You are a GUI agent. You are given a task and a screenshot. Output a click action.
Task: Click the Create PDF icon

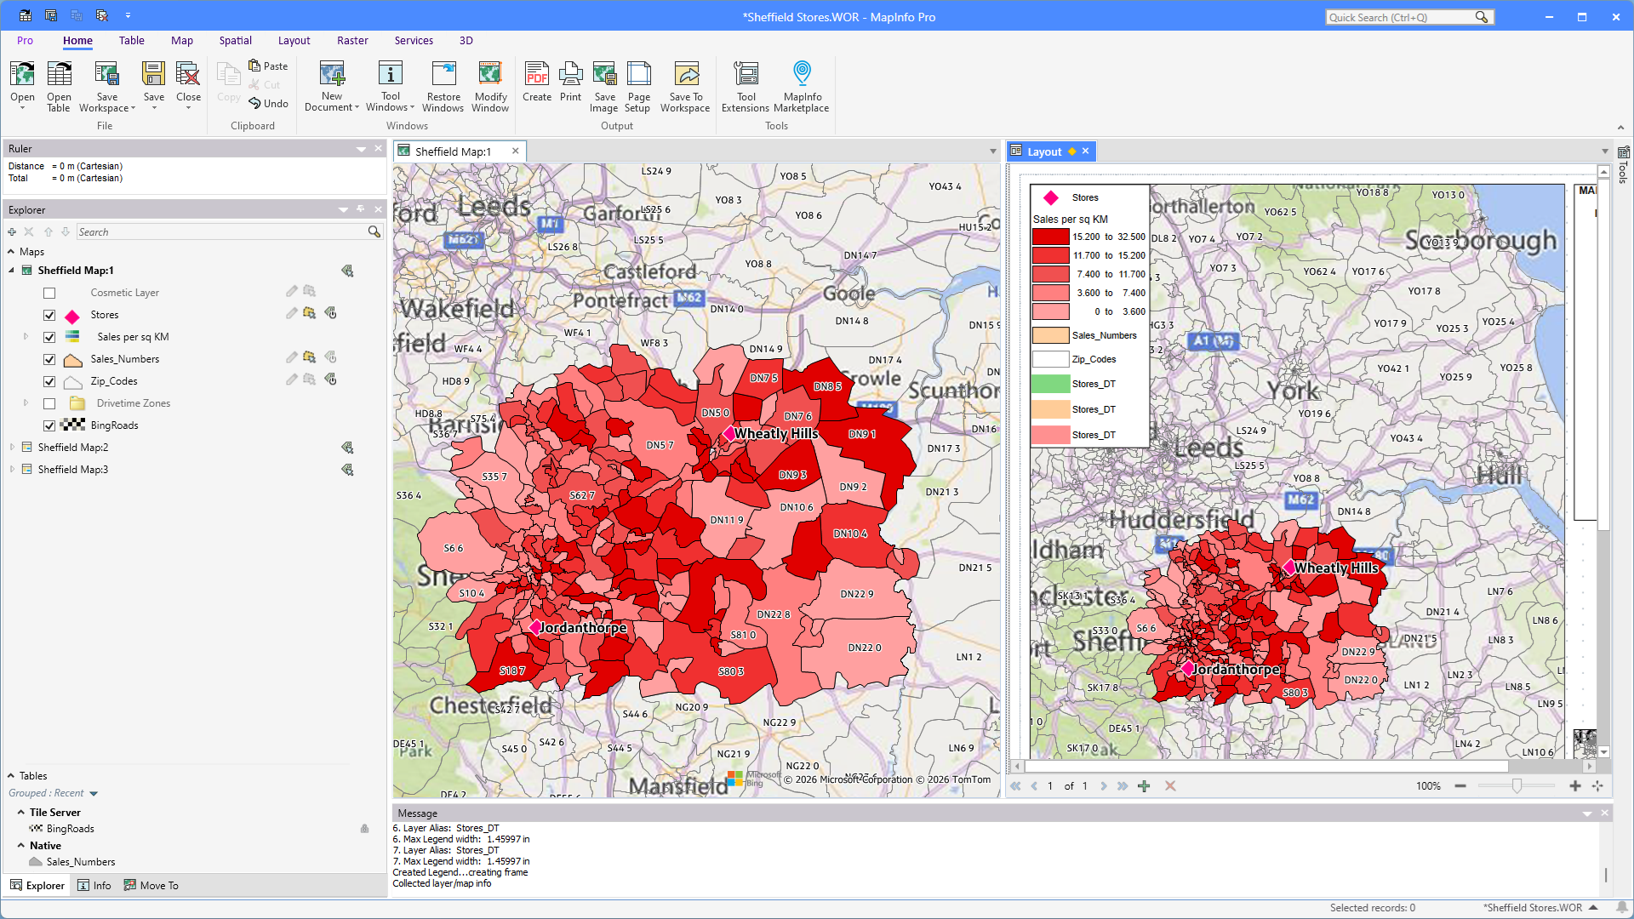(536, 75)
